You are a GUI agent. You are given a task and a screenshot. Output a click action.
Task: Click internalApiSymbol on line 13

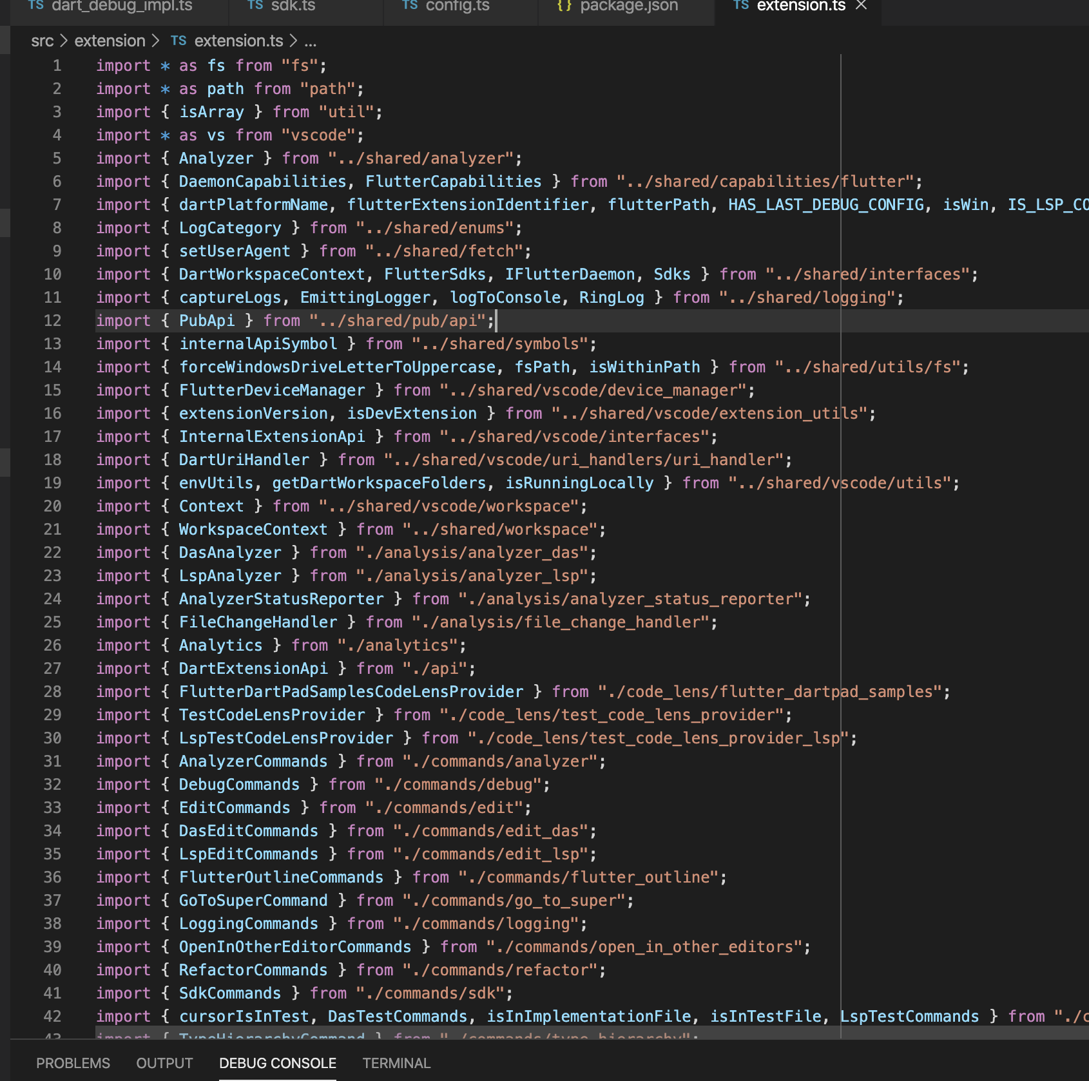(x=258, y=344)
